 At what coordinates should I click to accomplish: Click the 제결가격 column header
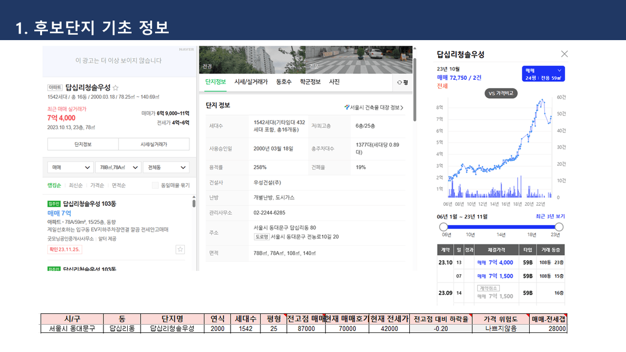click(496, 249)
